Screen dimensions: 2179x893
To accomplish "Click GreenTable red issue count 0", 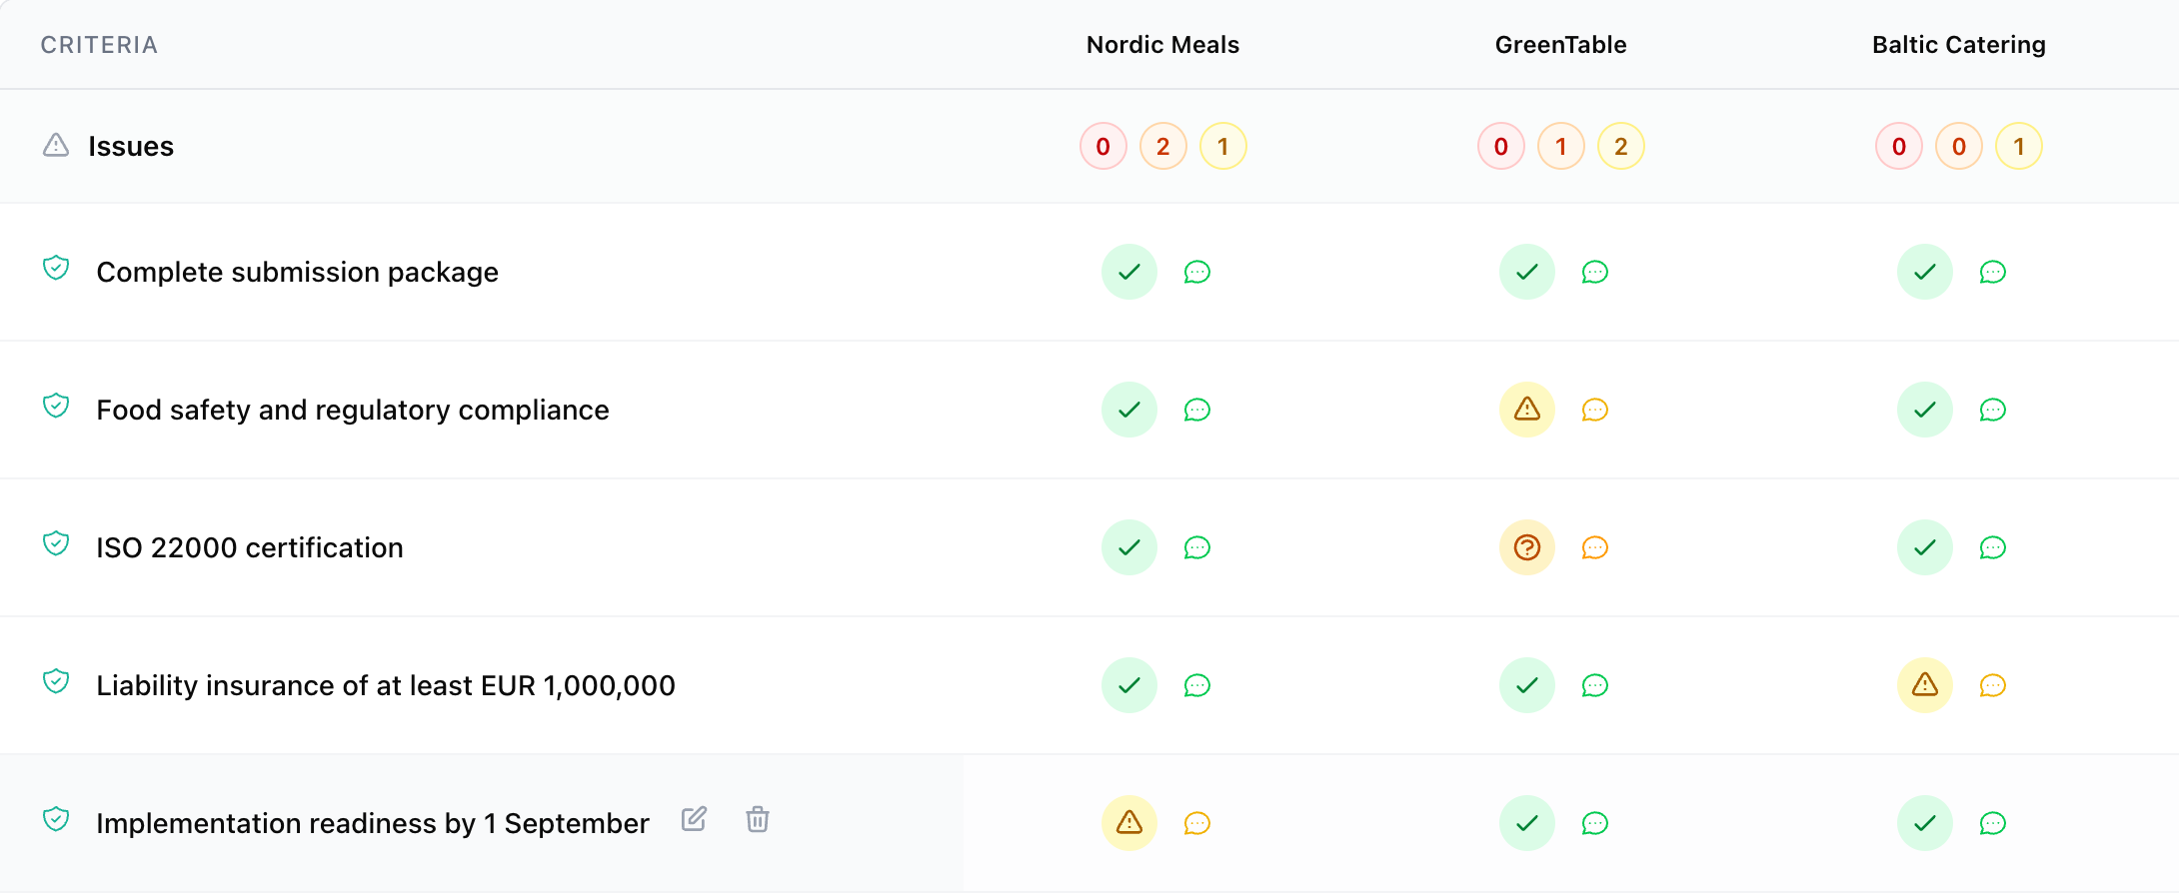I will coord(1501,147).
